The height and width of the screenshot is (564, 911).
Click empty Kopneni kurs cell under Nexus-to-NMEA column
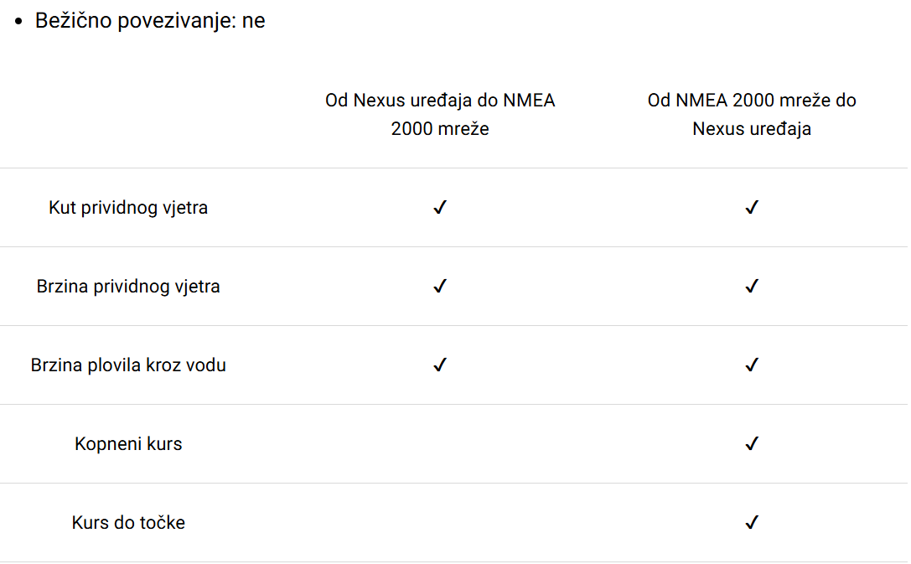pyautogui.click(x=440, y=444)
